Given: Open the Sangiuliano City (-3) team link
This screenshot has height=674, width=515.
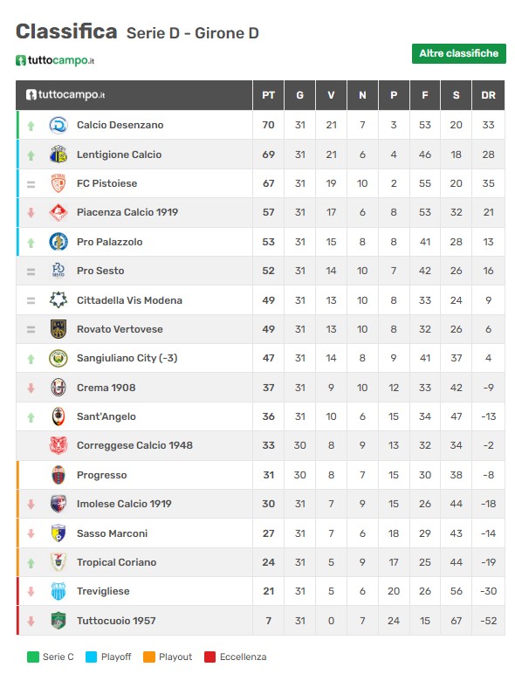Looking at the screenshot, I should [x=127, y=358].
